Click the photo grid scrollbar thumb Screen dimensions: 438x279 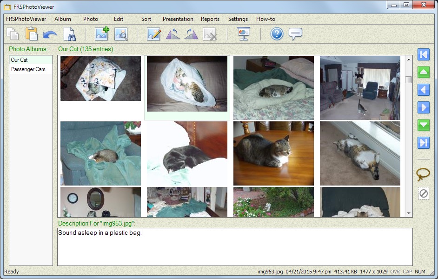point(409,80)
